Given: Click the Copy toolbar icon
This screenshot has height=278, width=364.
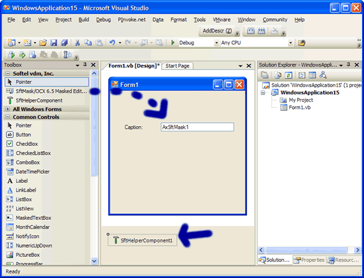Looking at the screenshot, I should coord(88,43).
